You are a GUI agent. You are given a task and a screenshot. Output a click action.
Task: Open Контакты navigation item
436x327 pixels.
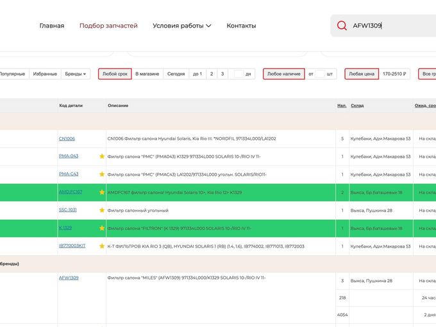pos(241,26)
